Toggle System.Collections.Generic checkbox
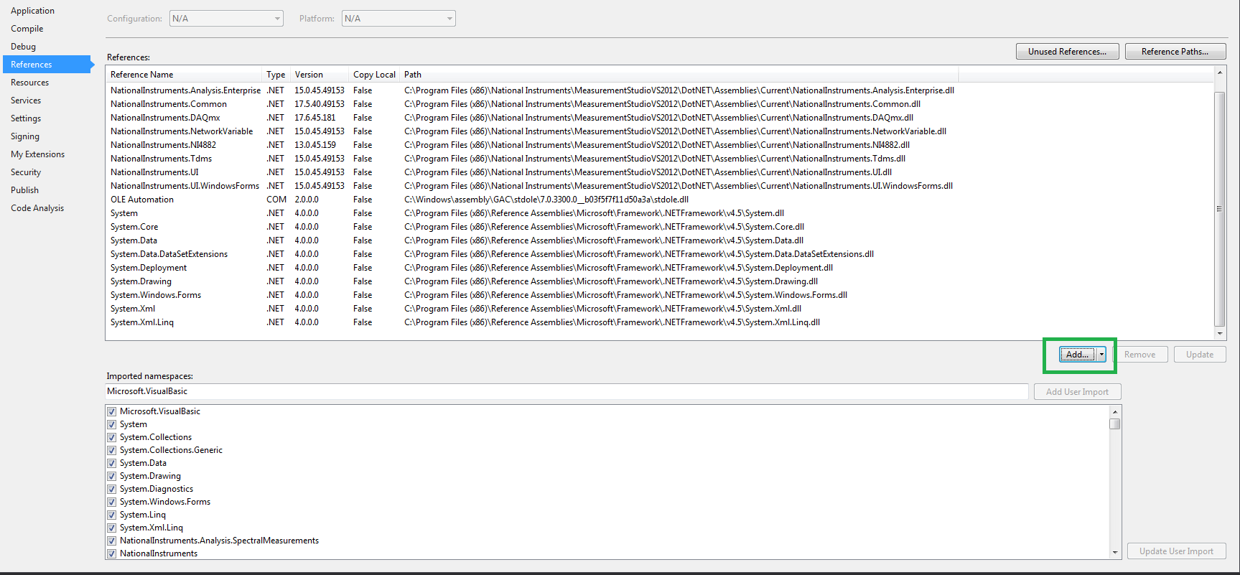Screen dimensions: 1240x575 [111, 451]
